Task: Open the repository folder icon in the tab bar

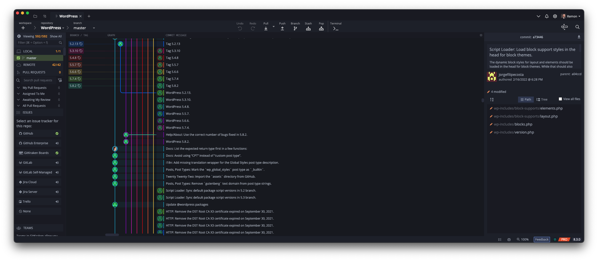Action: click(x=35, y=16)
